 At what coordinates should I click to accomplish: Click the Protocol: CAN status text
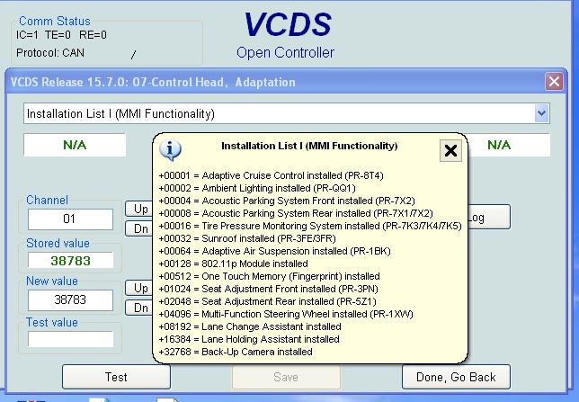(x=50, y=53)
